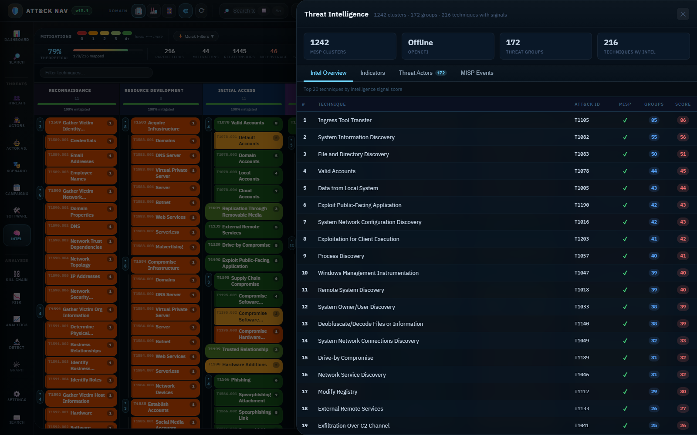Viewport: 697px width, 435px height.
Task: Click the refresh icon in the toolbar
Action: (x=201, y=10)
